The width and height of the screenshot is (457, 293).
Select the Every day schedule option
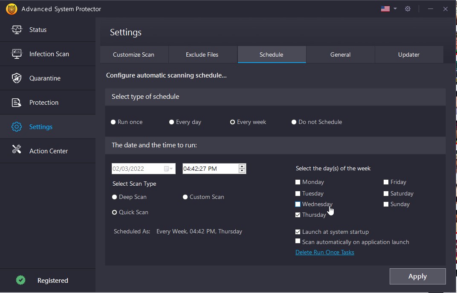171,122
